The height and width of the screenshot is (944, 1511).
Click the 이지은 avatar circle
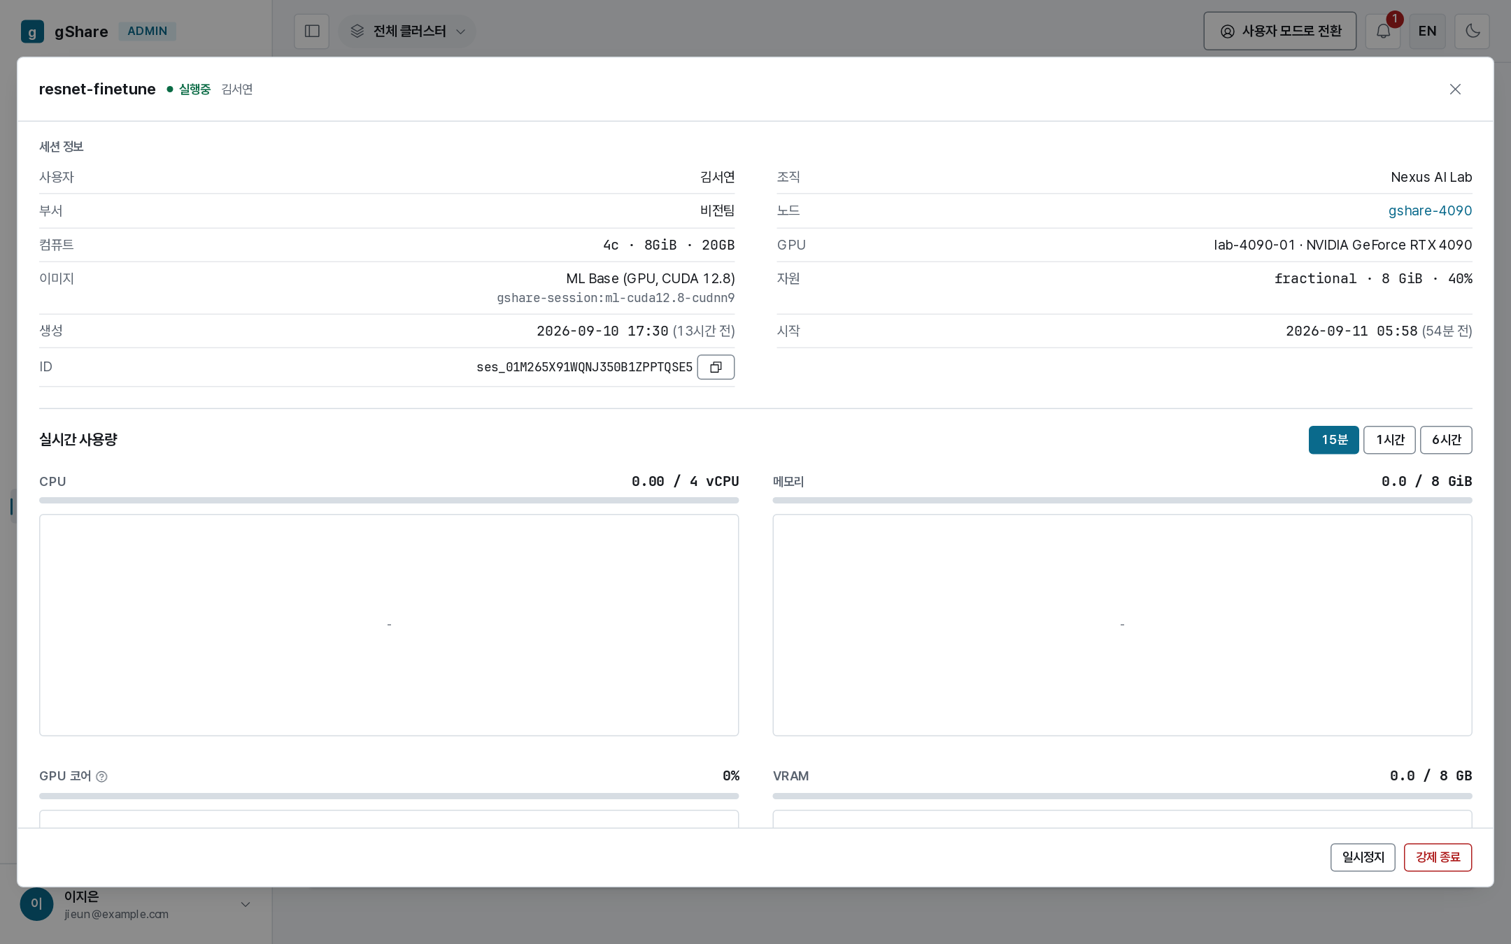coord(36,904)
